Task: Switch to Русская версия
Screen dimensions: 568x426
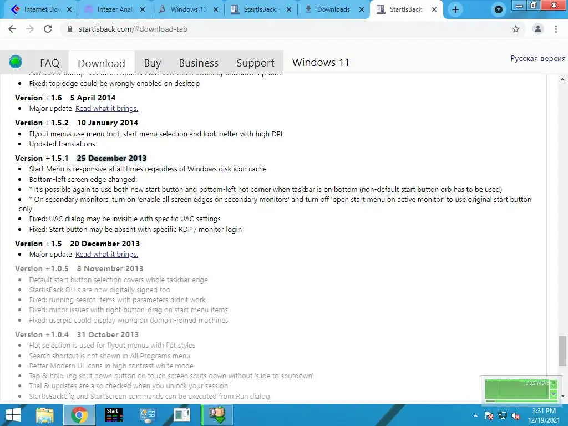Action: tap(538, 58)
